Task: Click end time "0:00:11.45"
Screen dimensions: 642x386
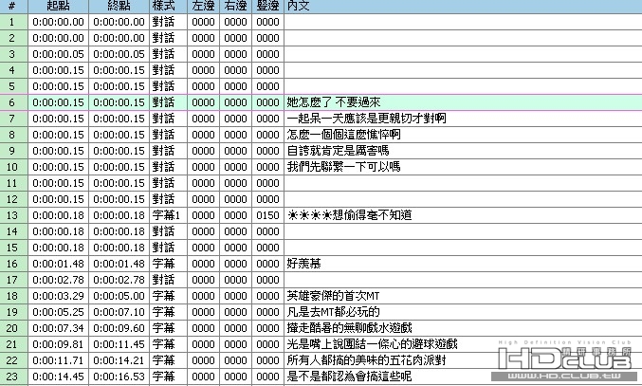Action: pyautogui.click(x=119, y=344)
